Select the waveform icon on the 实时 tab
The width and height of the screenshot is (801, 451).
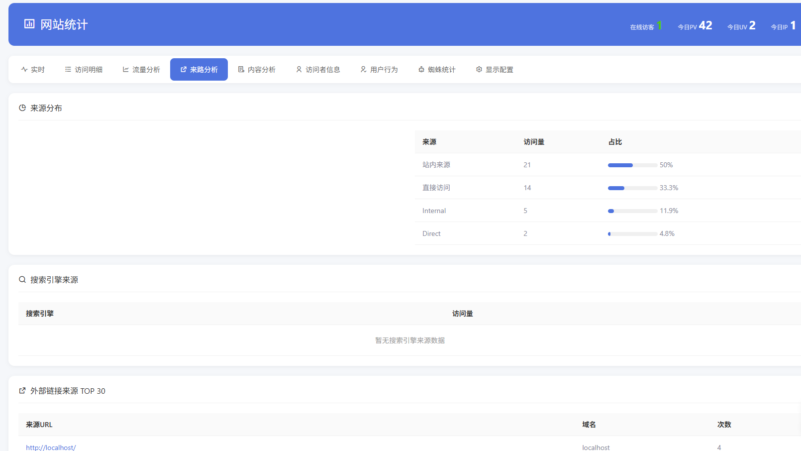click(23, 69)
